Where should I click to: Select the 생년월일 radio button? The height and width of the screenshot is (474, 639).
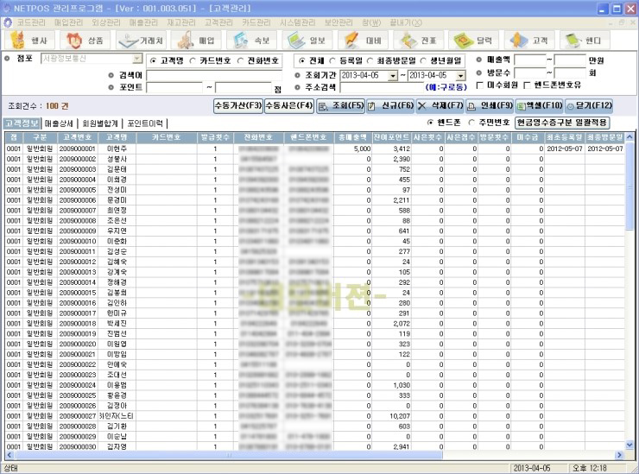(423, 60)
